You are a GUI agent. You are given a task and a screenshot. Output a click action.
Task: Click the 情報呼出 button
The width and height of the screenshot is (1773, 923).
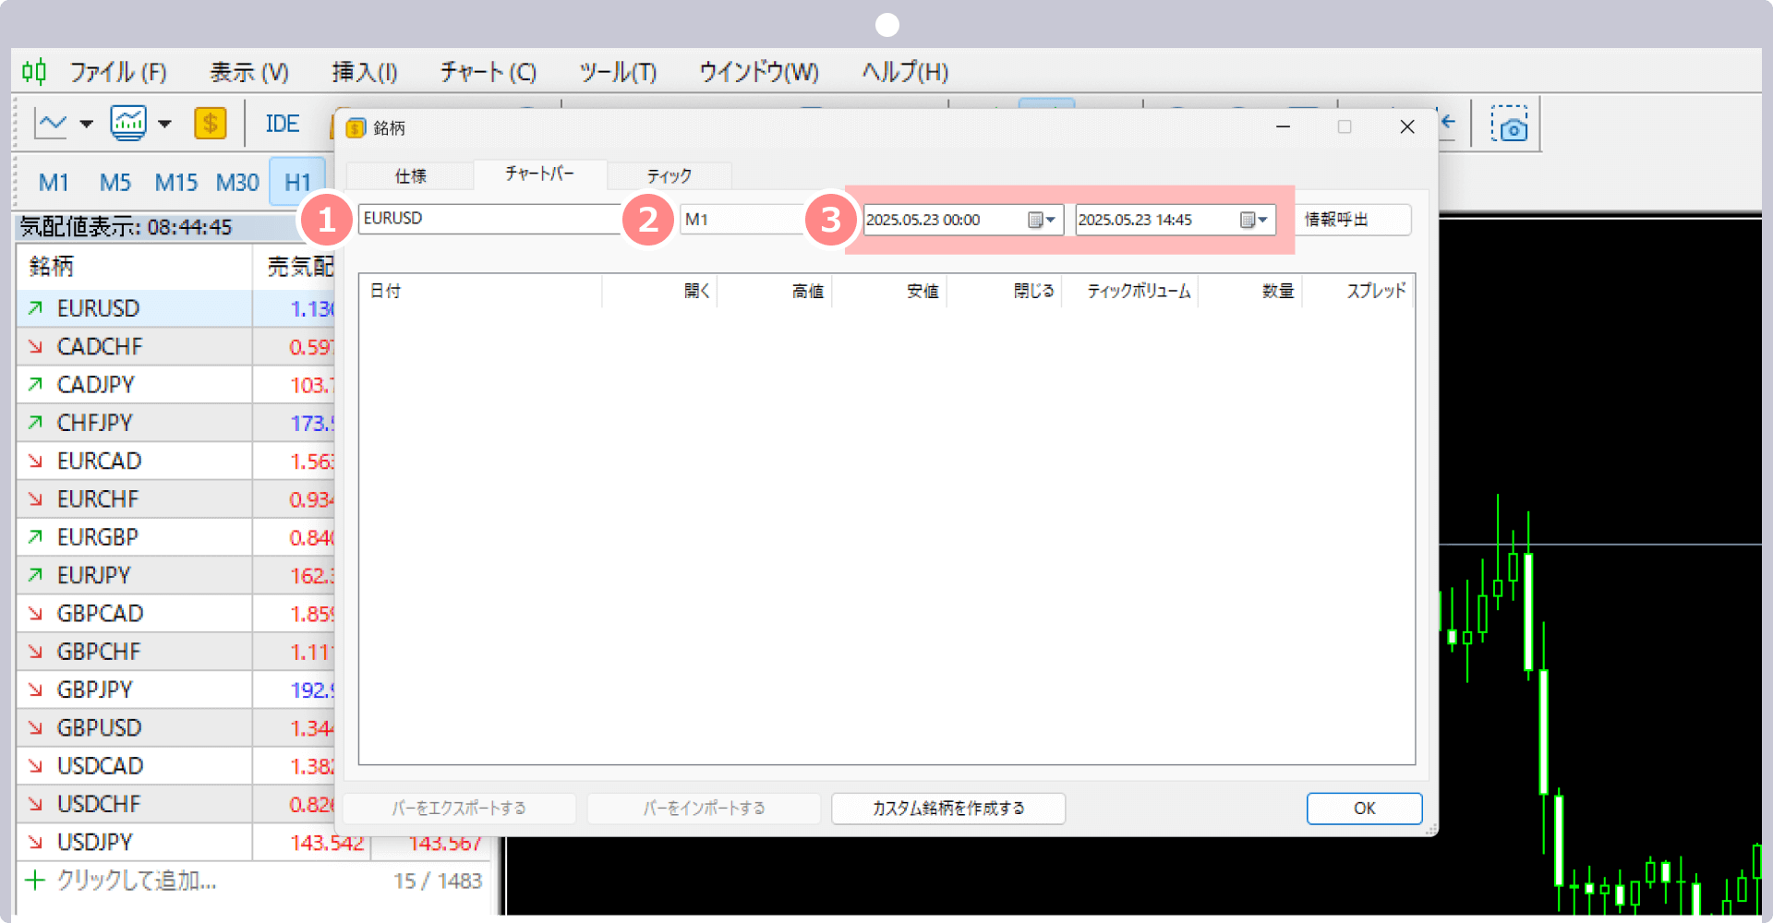(1352, 220)
